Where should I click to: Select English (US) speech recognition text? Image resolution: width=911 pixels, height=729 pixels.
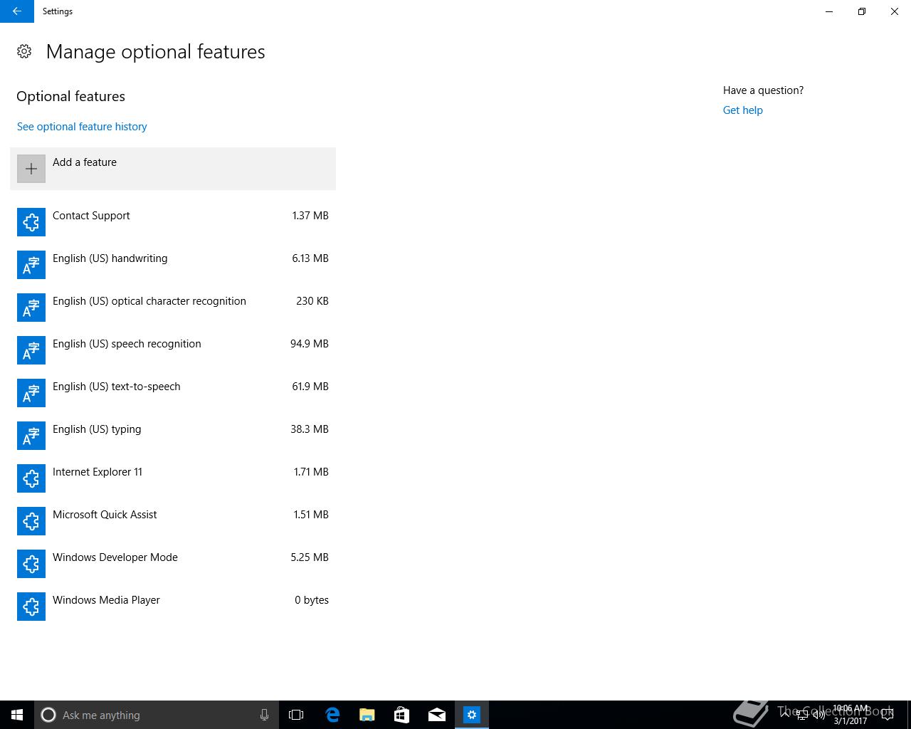coord(127,344)
